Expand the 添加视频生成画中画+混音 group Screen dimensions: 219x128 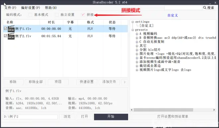point(137,62)
